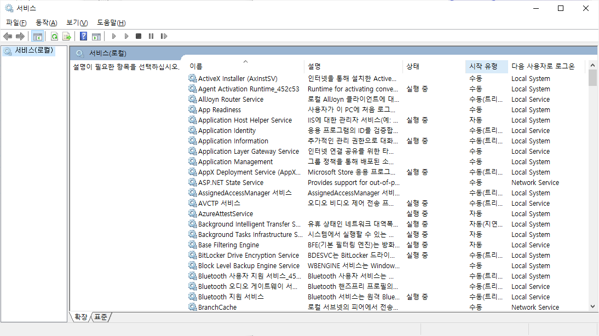Image resolution: width=599 pixels, height=336 pixels.
Task: Click the Stop Service square icon
Action: pos(139,36)
